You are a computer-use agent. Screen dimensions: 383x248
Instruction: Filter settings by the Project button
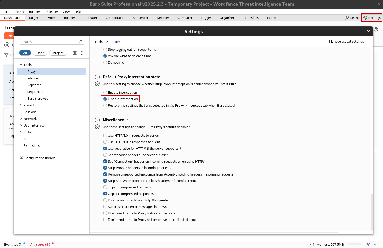point(58,53)
